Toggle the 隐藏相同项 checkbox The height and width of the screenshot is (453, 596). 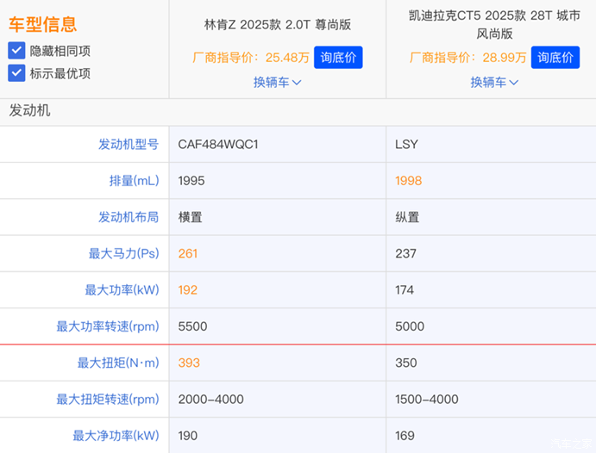16,51
